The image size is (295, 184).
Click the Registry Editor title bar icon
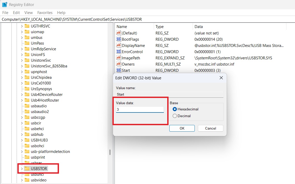pos(4,4)
